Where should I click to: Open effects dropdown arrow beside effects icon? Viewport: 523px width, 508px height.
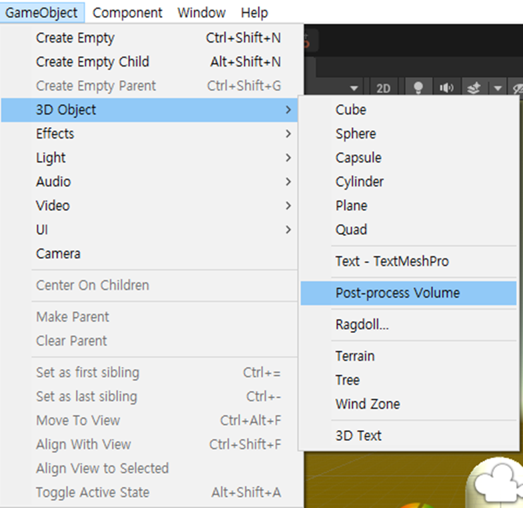click(498, 89)
